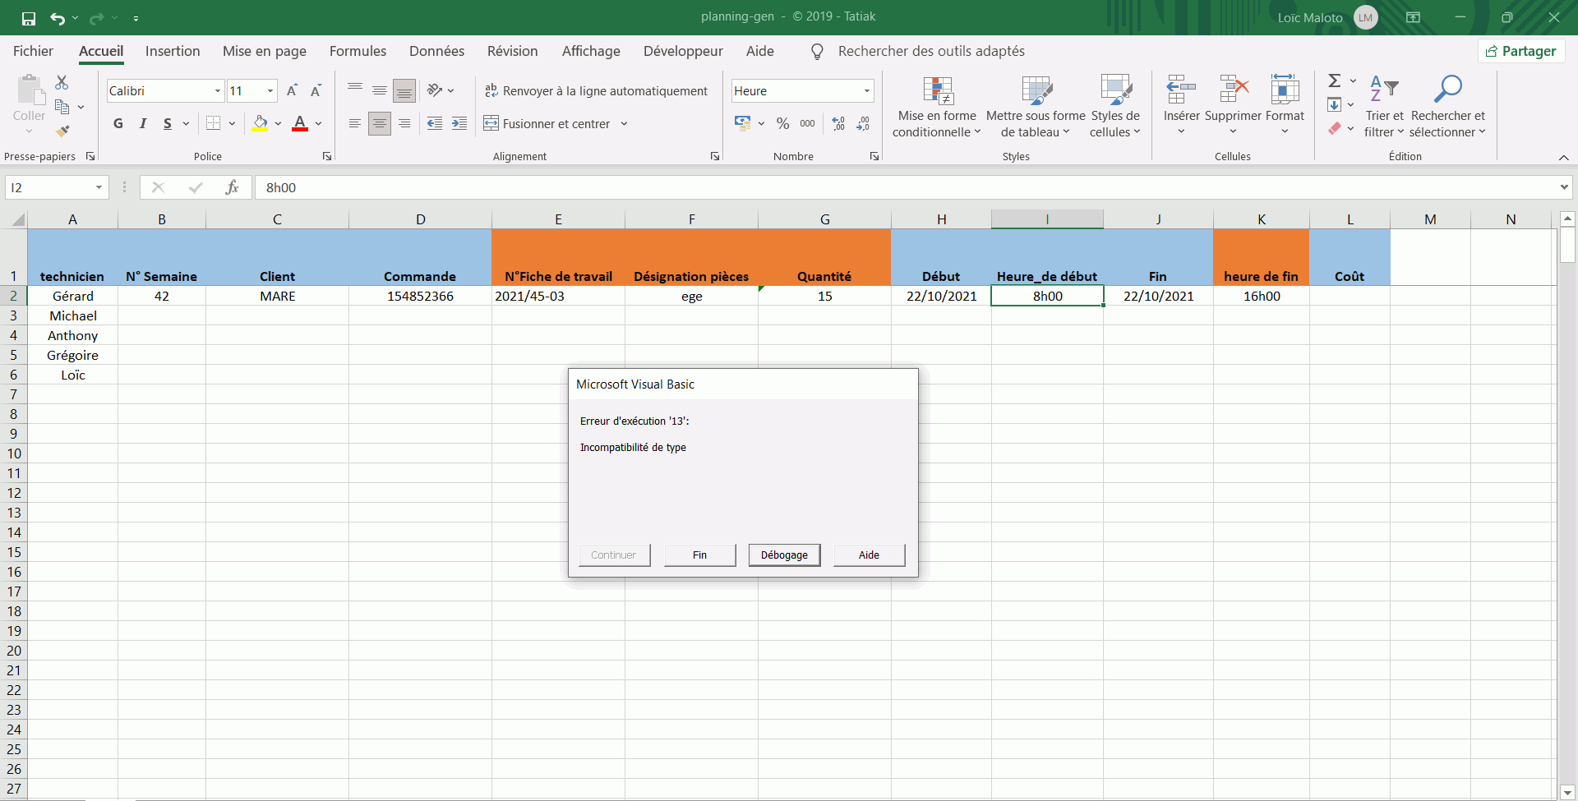Viewport: 1578px width, 801px height.
Task: Open the Heure number format dropdown
Action: tap(866, 90)
